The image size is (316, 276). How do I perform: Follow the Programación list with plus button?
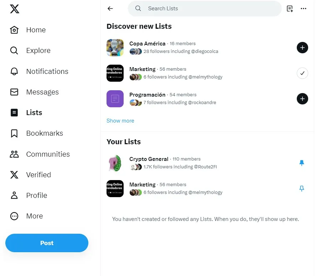pos(302,99)
